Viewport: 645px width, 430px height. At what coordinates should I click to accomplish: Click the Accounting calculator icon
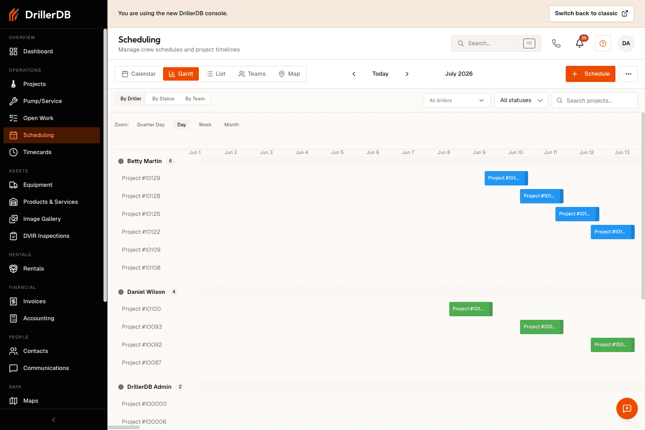coord(13,318)
